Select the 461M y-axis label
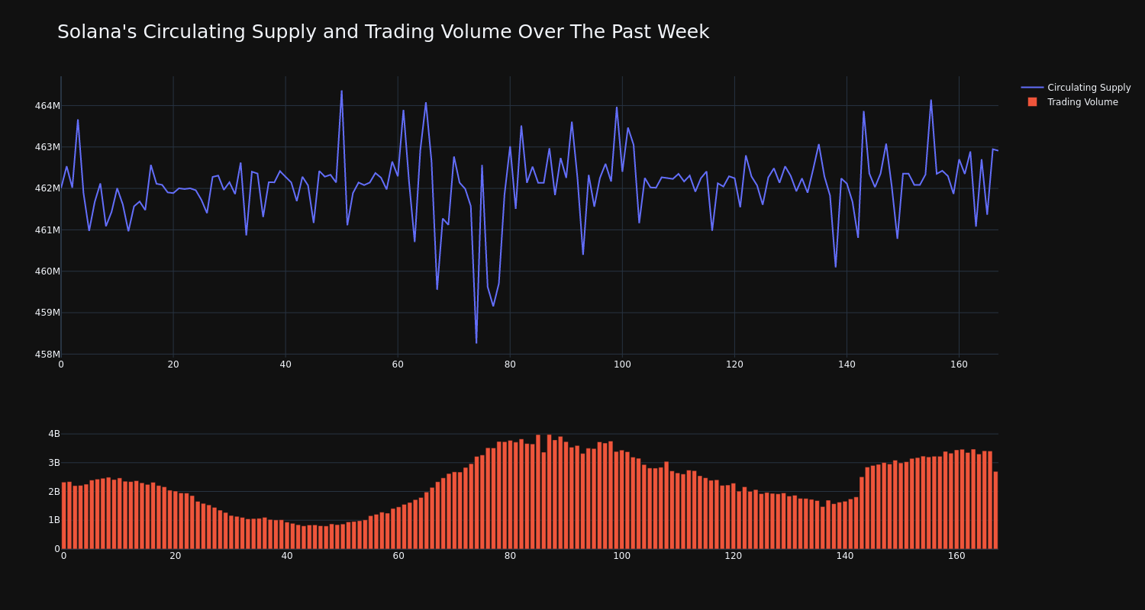This screenshot has width=1145, height=610. (x=47, y=230)
